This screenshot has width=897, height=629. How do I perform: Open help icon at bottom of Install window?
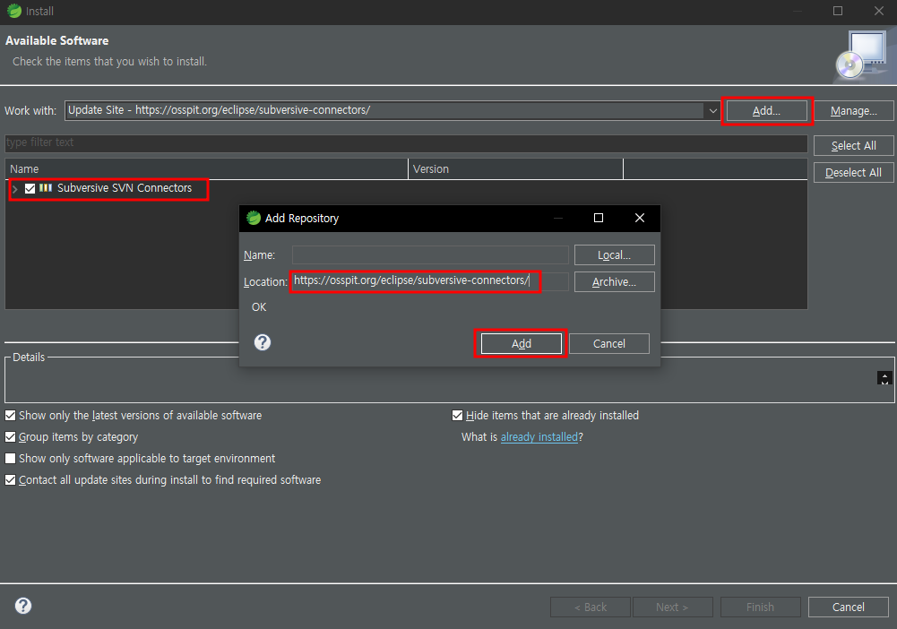tap(23, 606)
